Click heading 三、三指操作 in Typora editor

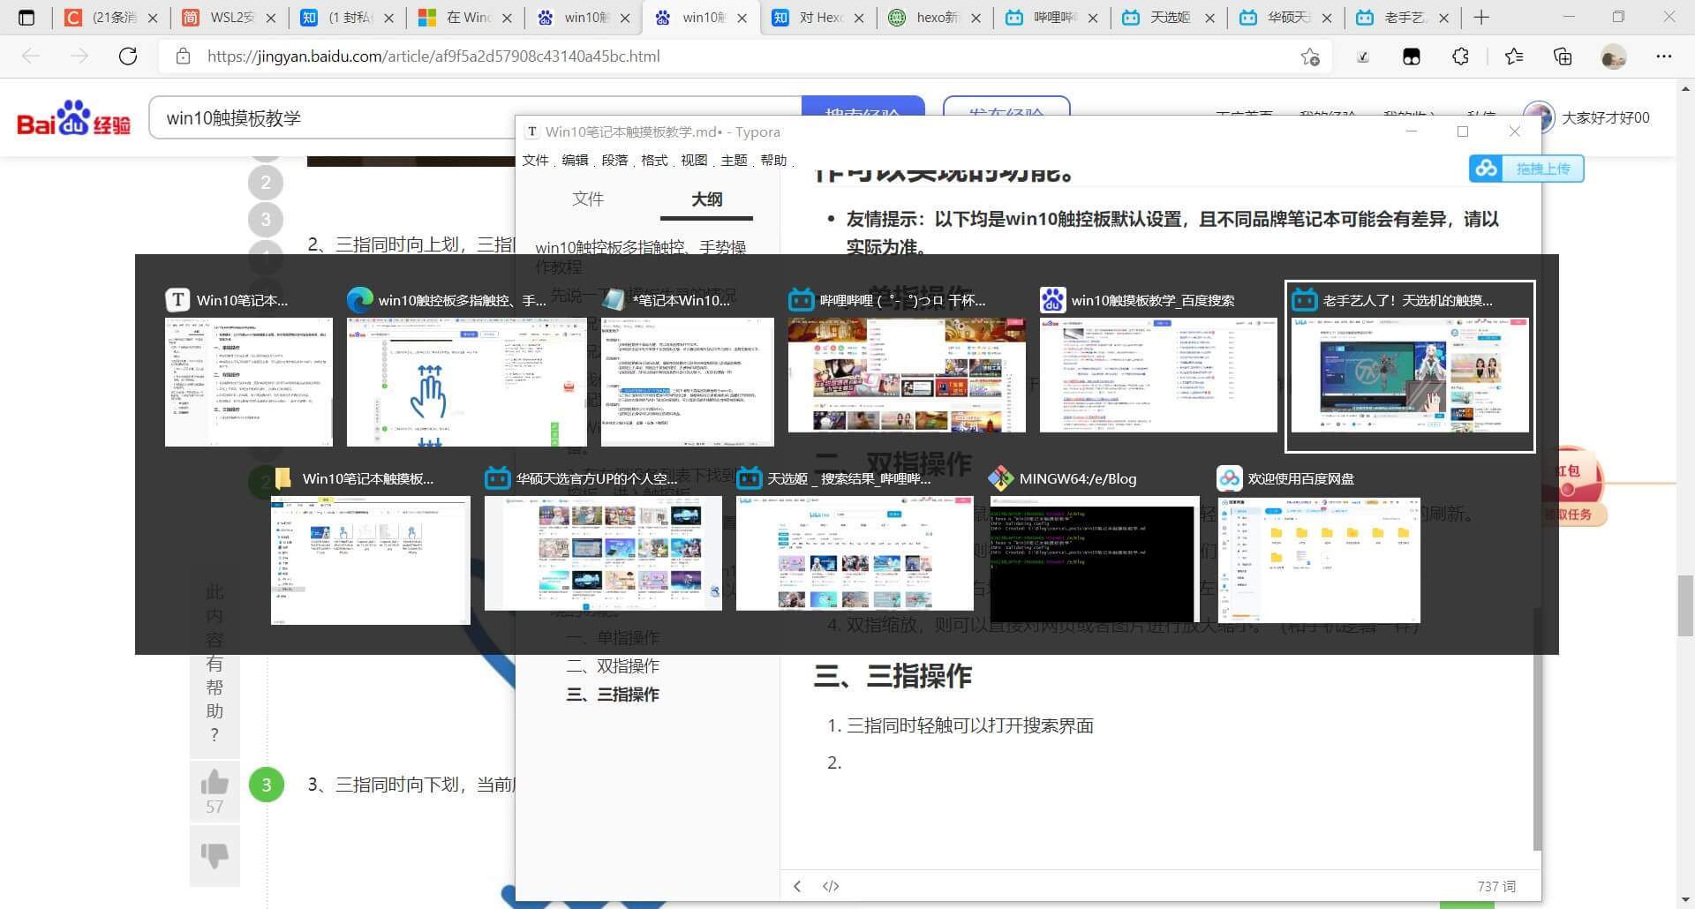893,676
